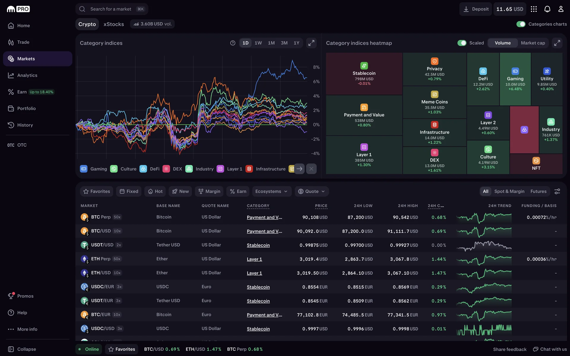Click the market search field
Viewport: 570px width, 356px height.
point(111,9)
